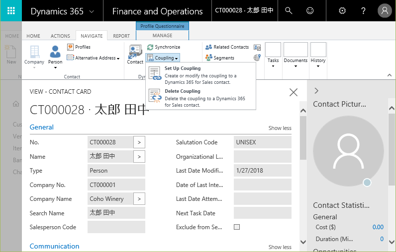Click the Communication section heading
The image size is (396, 252).
pyautogui.click(x=55, y=246)
